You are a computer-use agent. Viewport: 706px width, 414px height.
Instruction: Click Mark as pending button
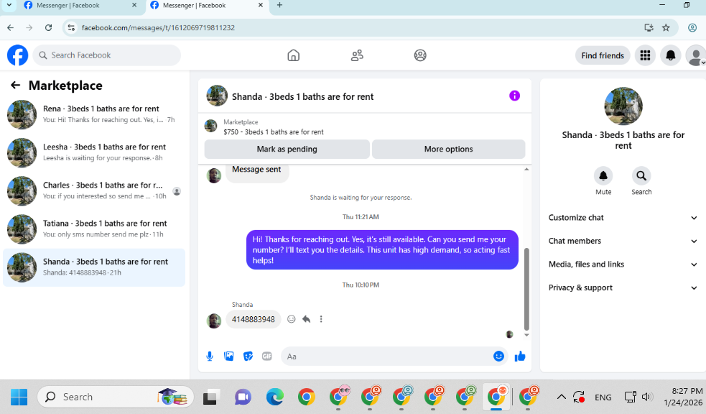coord(287,149)
